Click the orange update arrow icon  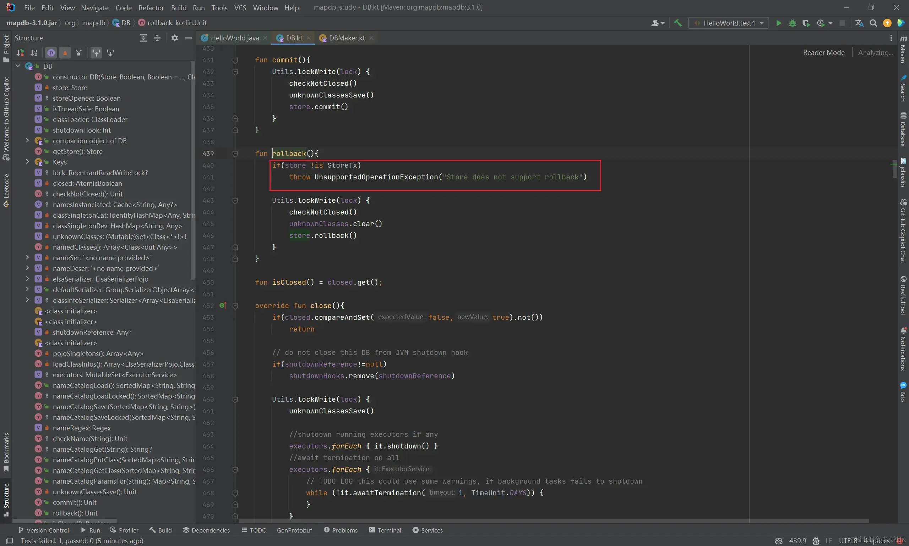pyautogui.click(x=887, y=23)
